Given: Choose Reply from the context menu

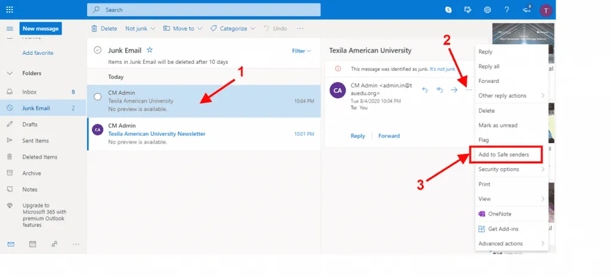Looking at the screenshot, I should (x=511, y=52).
